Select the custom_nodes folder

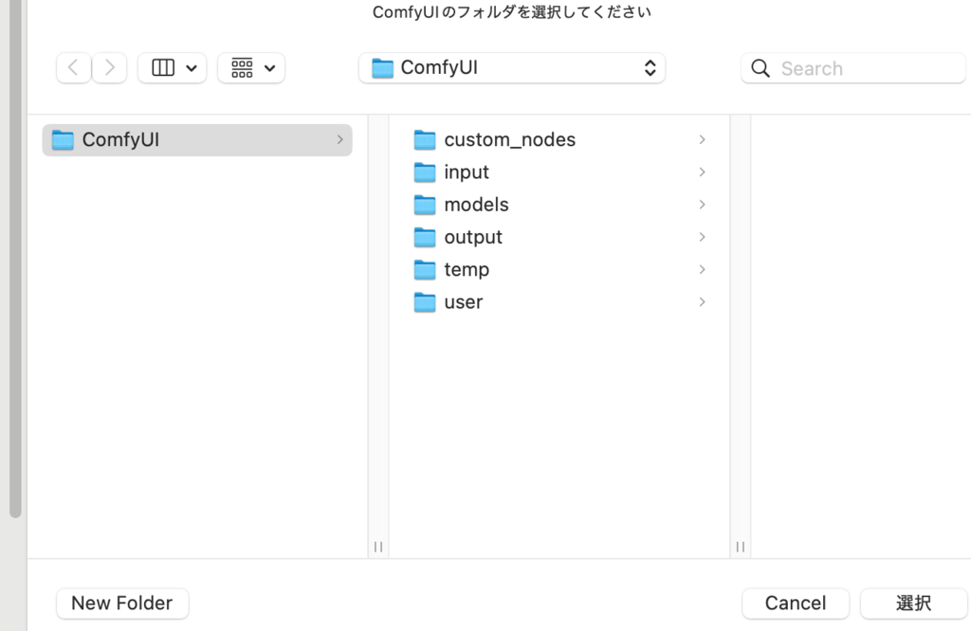(559, 140)
